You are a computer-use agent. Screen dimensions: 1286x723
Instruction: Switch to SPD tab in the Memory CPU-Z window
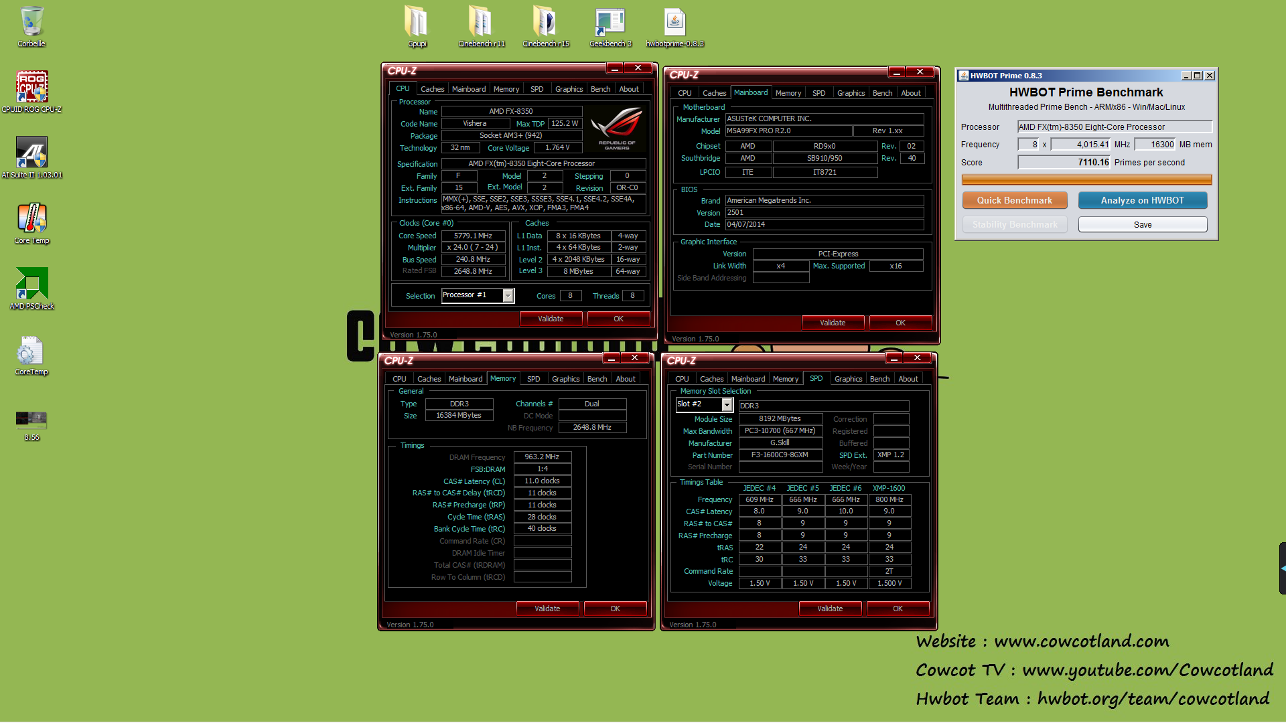click(x=533, y=379)
